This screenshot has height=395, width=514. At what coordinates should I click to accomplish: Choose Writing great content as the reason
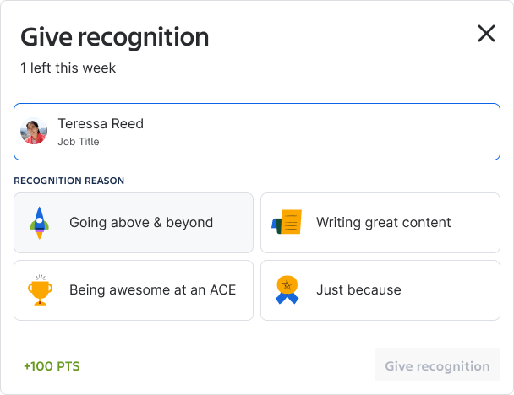pyautogui.click(x=380, y=223)
